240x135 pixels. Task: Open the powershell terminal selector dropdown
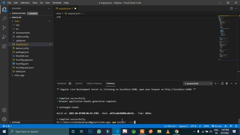click(x=198, y=83)
